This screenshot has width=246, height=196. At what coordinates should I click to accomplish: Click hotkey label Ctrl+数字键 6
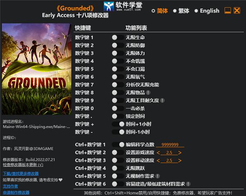[x=90, y=184]
